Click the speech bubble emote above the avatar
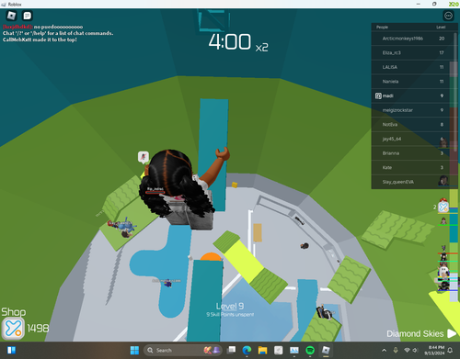The image size is (460, 359). click(x=144, y=157)
